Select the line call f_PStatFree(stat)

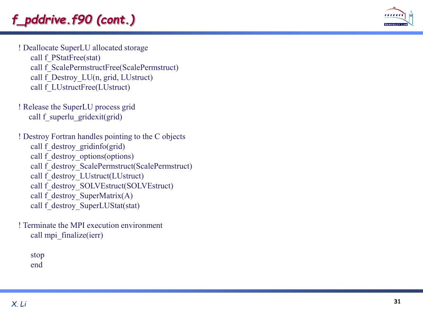[66, 58]
